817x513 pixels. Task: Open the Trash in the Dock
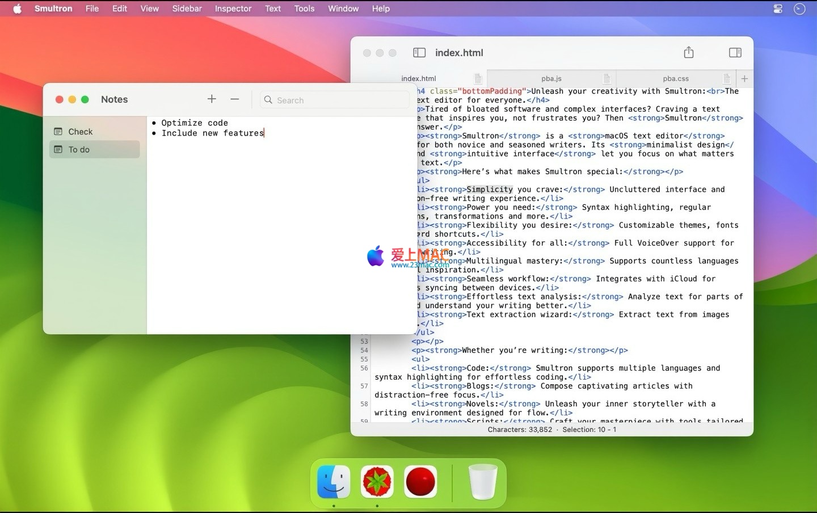pyautogui.click(x=483, y=482)
